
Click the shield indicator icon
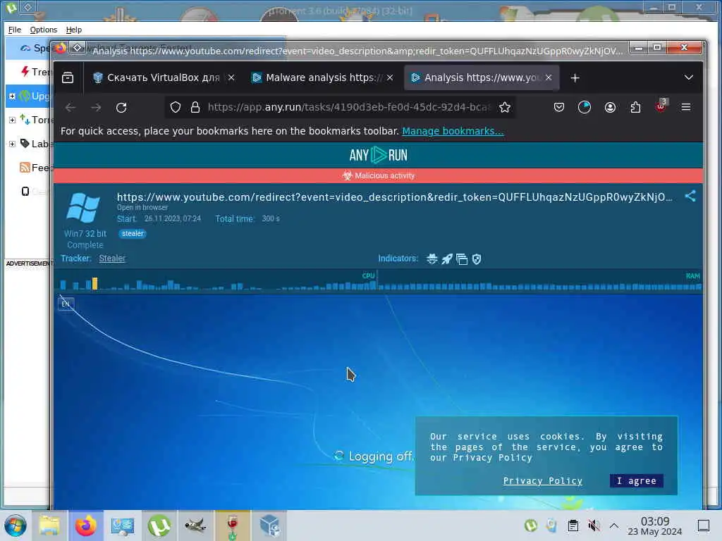point(477,259)
